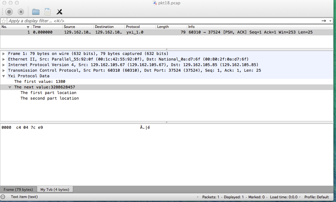Screen dimensions: 336x202
Task: Expand Internet Protocol Version 4 section
Action: pos(4,65)
